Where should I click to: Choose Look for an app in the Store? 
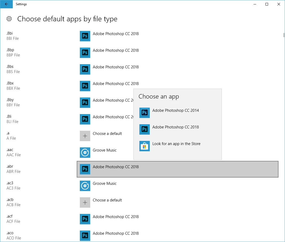(176, 144)
